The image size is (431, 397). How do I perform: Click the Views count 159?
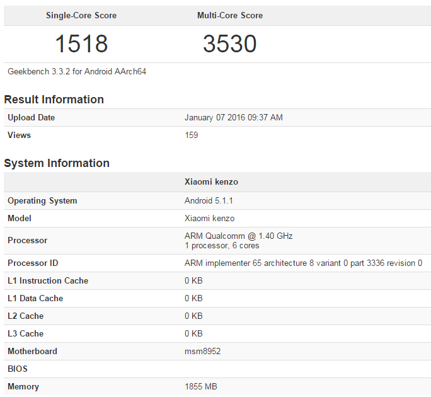point(191,135)
